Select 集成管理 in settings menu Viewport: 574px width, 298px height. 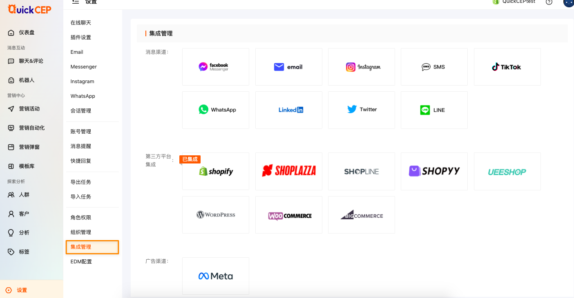(92, 247)
